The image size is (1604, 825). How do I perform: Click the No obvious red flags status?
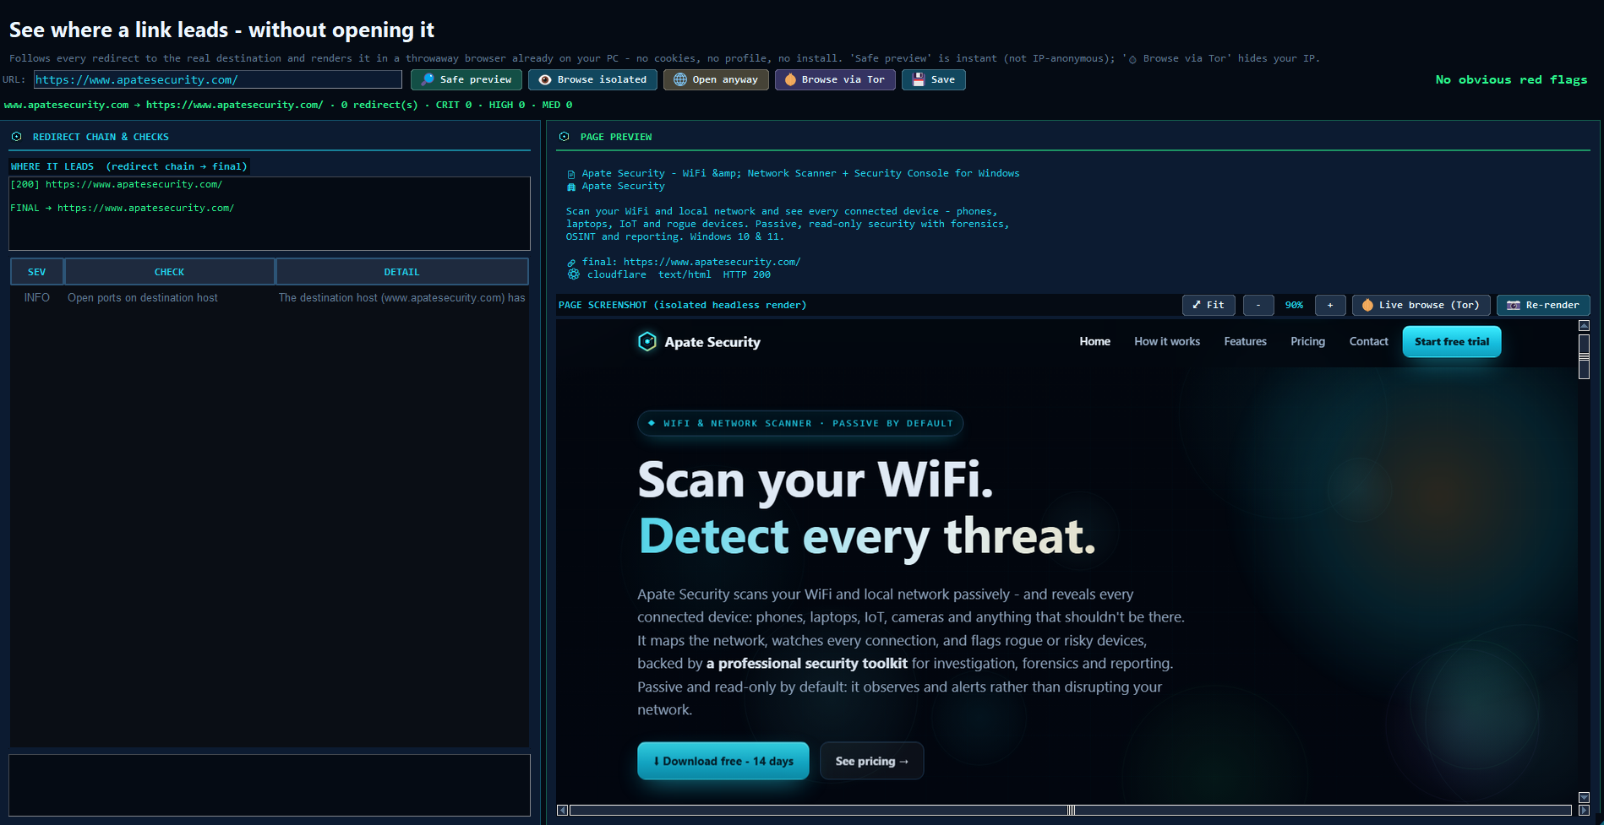(x=1511, y=79)
